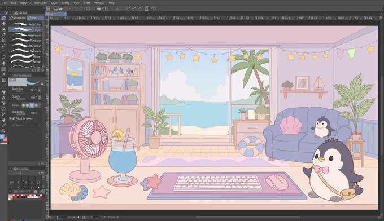
Task: Click the Fill icon in command bar
Action: pos(99,8)
